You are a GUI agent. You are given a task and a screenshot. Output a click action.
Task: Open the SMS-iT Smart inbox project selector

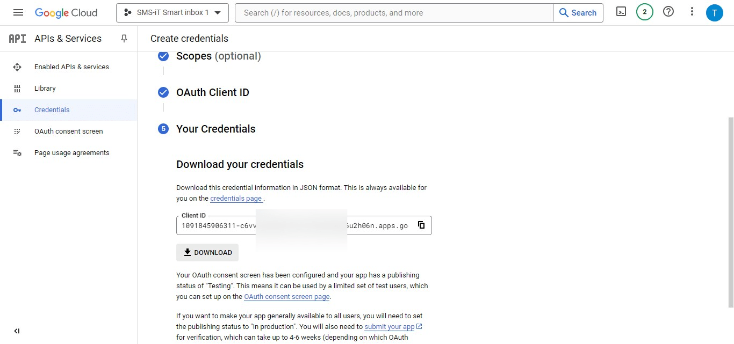172,12
